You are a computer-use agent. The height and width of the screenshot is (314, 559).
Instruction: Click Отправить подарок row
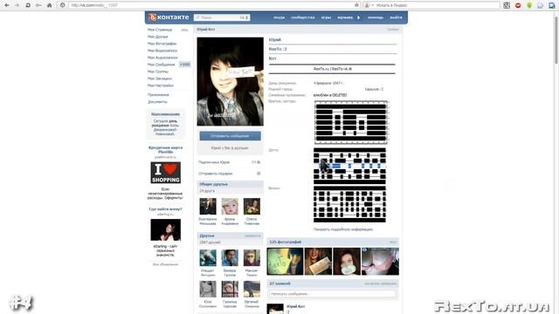(x=230, y=174)
